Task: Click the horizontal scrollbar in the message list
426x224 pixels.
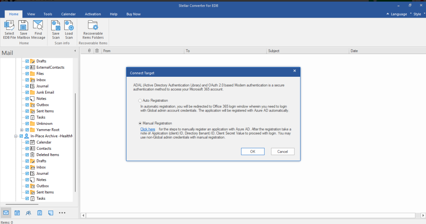Action: coord(250,215)
